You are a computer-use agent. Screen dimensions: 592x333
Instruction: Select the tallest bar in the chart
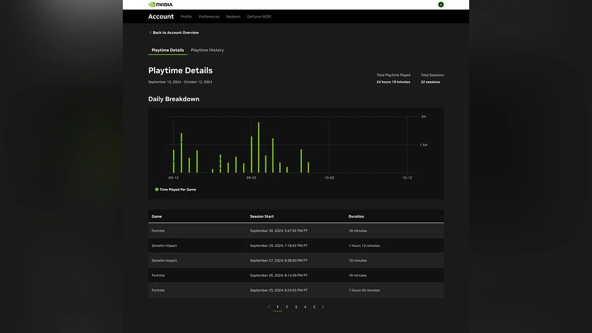pyautogui.click(x=259, y=148)
